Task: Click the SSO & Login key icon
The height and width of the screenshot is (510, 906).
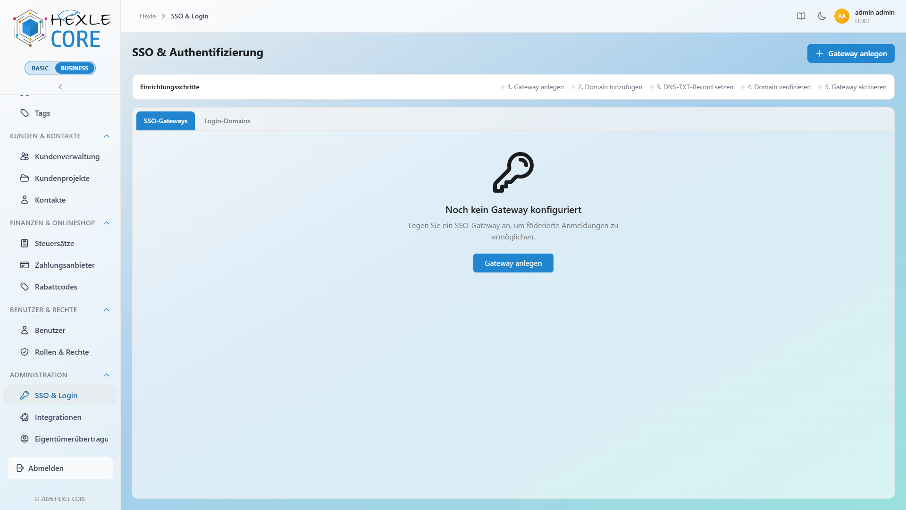Action: point(25,395)
